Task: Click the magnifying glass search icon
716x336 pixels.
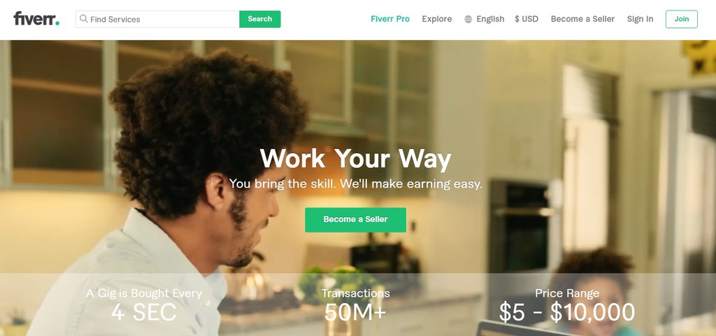Action: 84,19
